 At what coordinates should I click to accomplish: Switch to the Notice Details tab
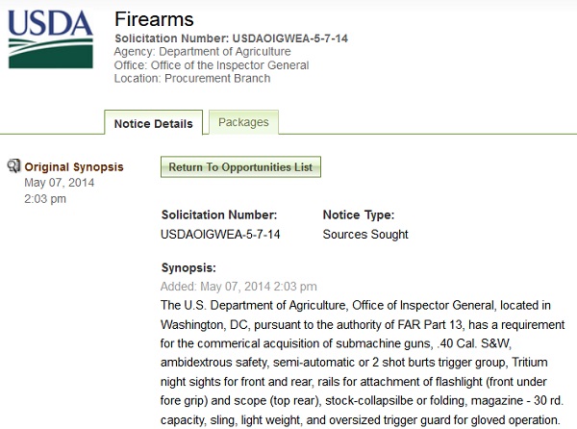pyautogui.click(x=153, y=124)
